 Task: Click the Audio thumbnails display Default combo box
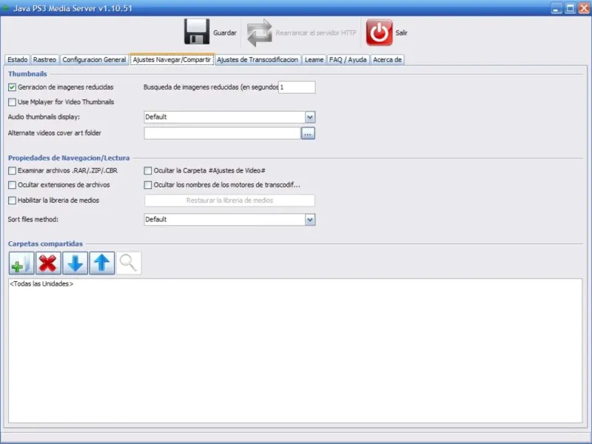229,117
